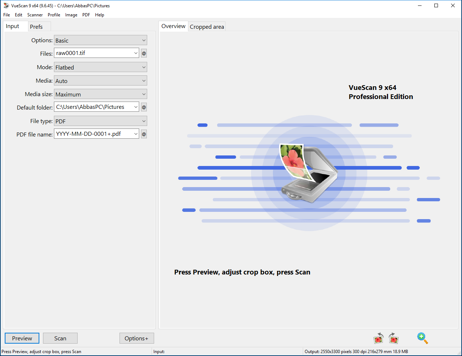Click the 'Files:' label
Viewport: 462px width, 356px height.
tap(46, 54)
